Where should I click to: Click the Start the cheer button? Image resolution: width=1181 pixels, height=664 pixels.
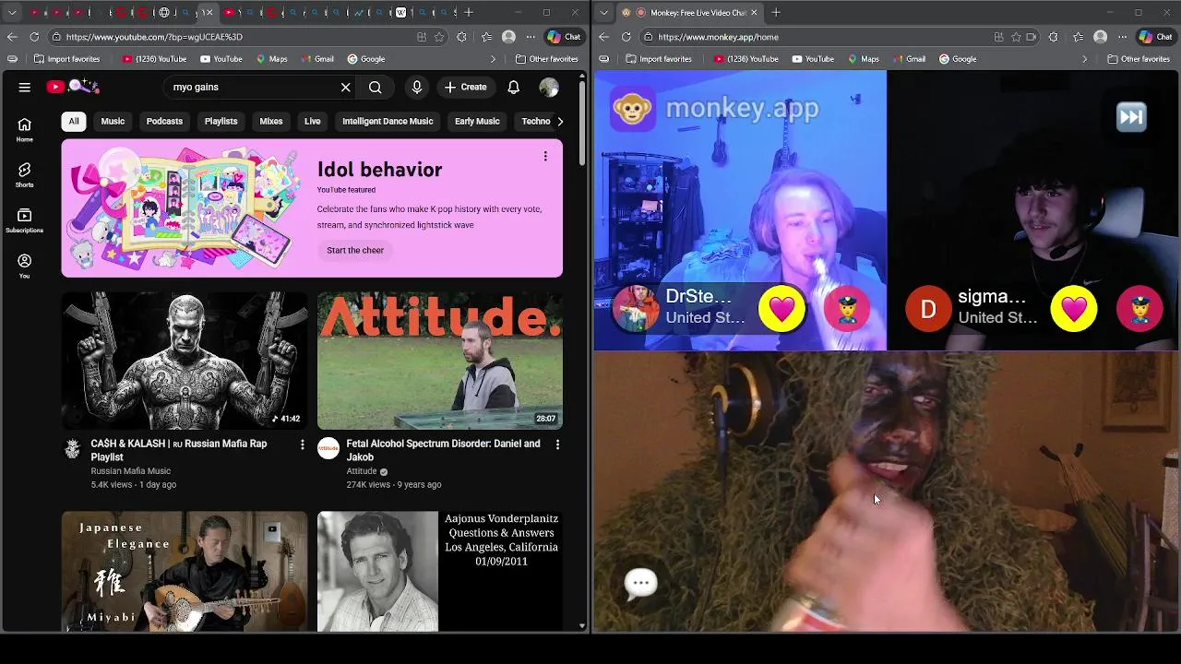tap(355, 250)
